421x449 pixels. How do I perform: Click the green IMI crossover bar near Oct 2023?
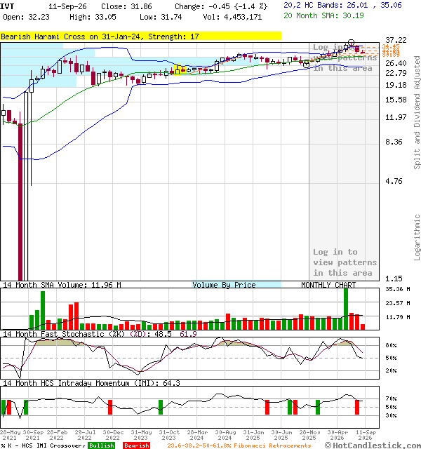point(161,407)
